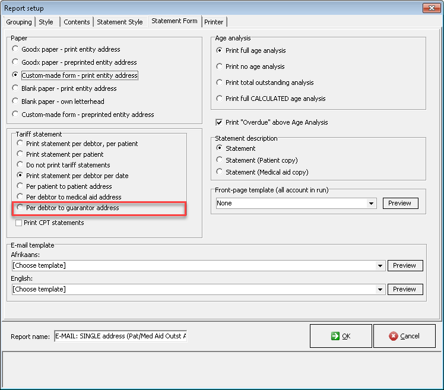Expand the Afrikaans e-mail template dropdown
Viewport: 444px width, 390px height.
click(380, 266)
